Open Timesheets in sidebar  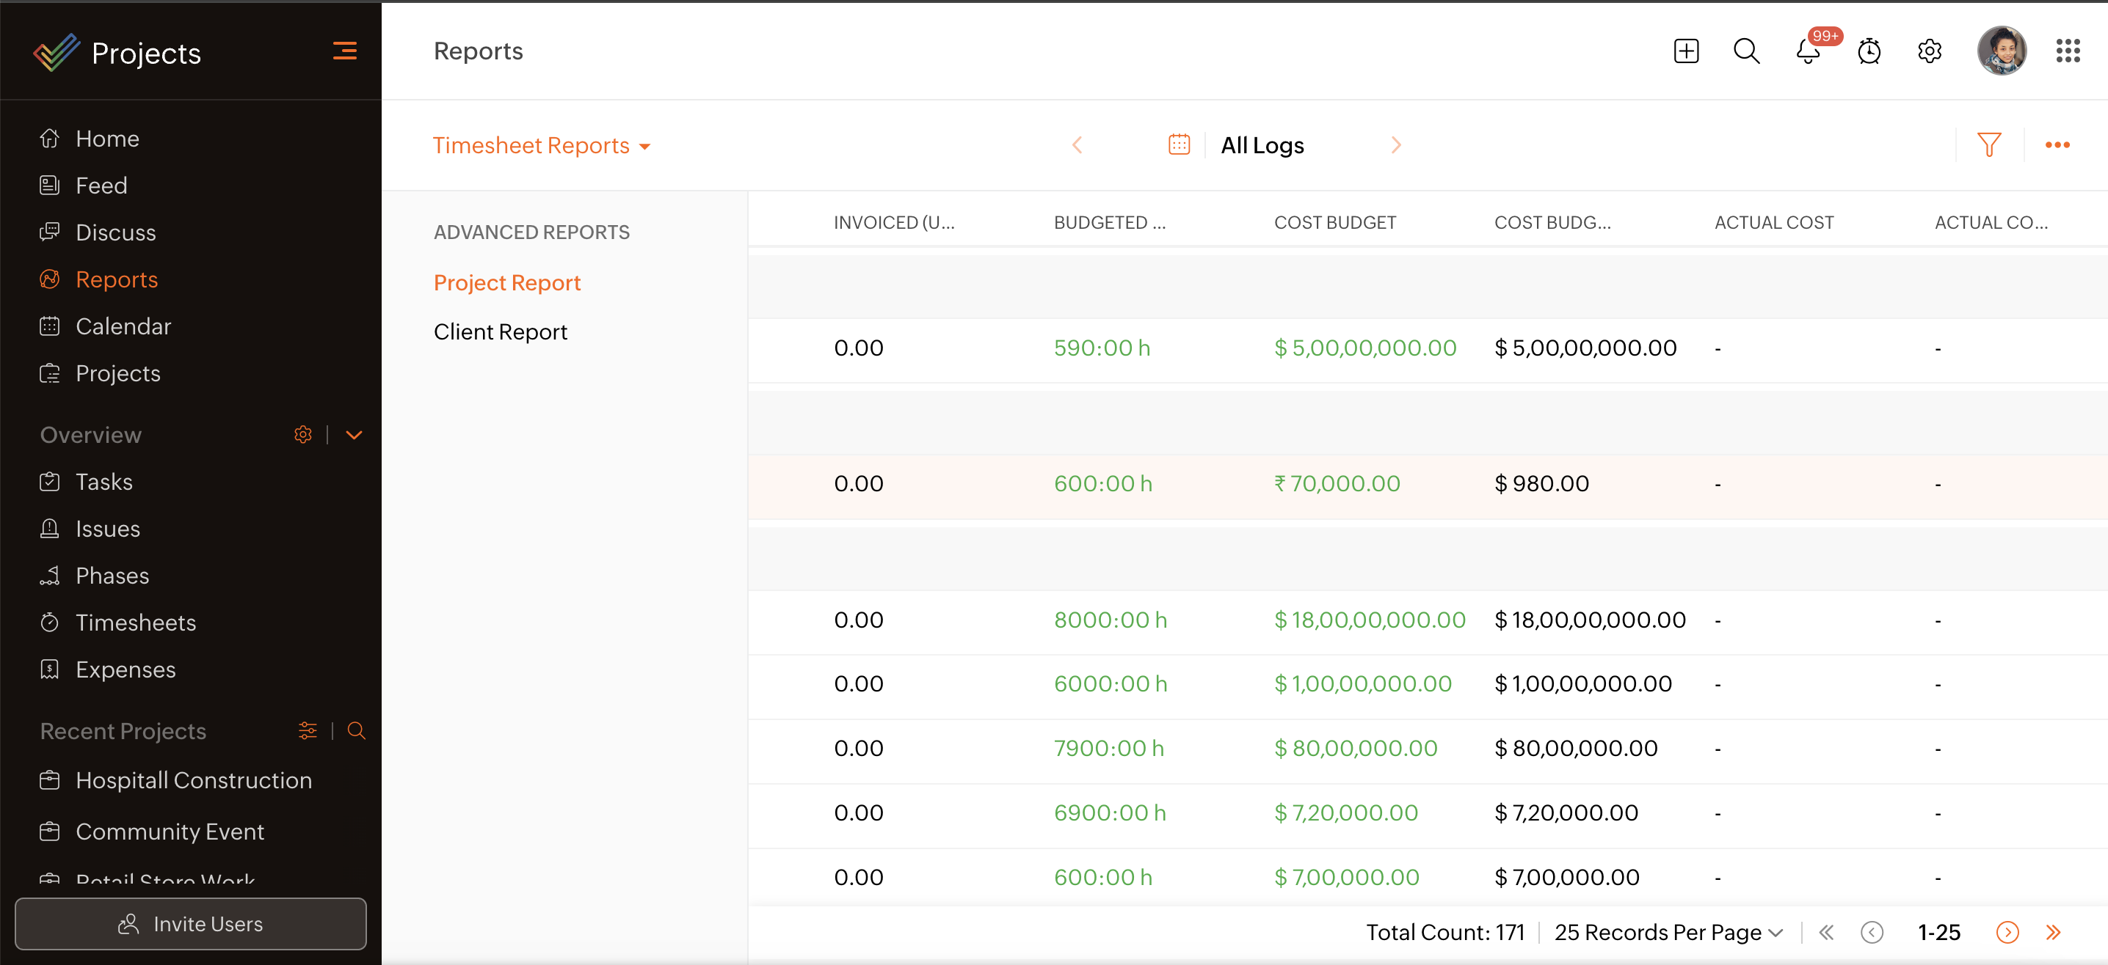[136, 623]
